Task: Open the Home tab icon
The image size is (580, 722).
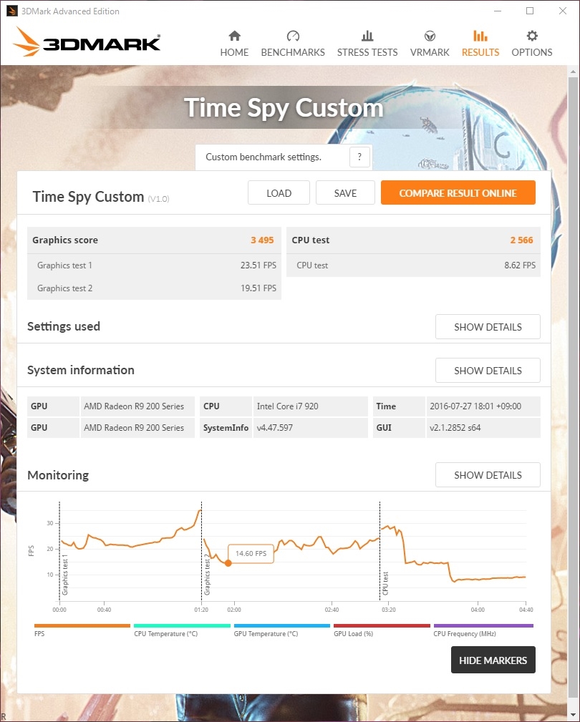Action: click(x=234, y=36)
